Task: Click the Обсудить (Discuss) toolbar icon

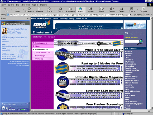Action: 144,9
